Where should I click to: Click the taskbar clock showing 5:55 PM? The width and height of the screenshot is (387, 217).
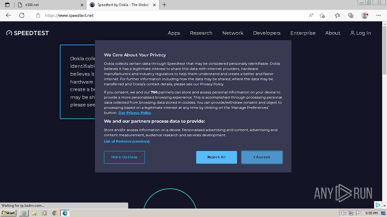tap(371, 213)
